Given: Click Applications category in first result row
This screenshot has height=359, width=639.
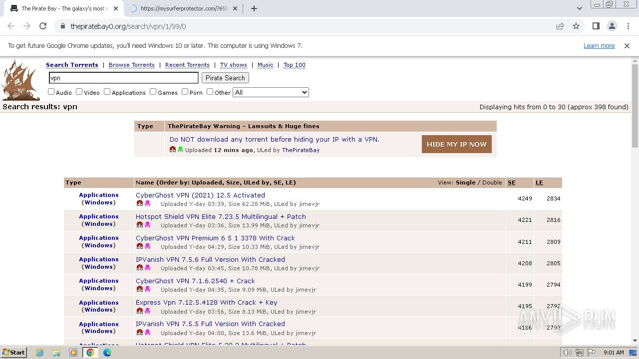Looking at the screenshot, I should pyautogui.click(x=99, y=195).
